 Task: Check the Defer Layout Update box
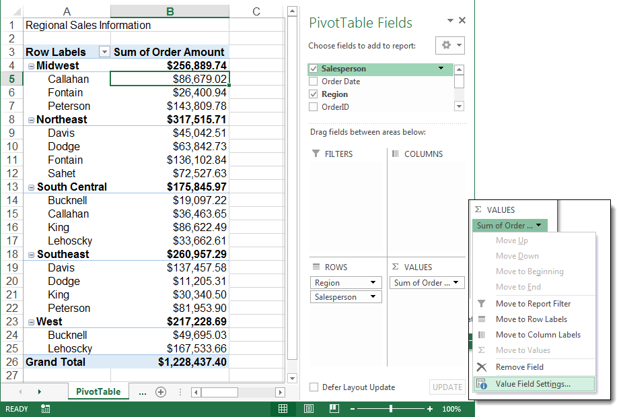[x=314, y=386]
